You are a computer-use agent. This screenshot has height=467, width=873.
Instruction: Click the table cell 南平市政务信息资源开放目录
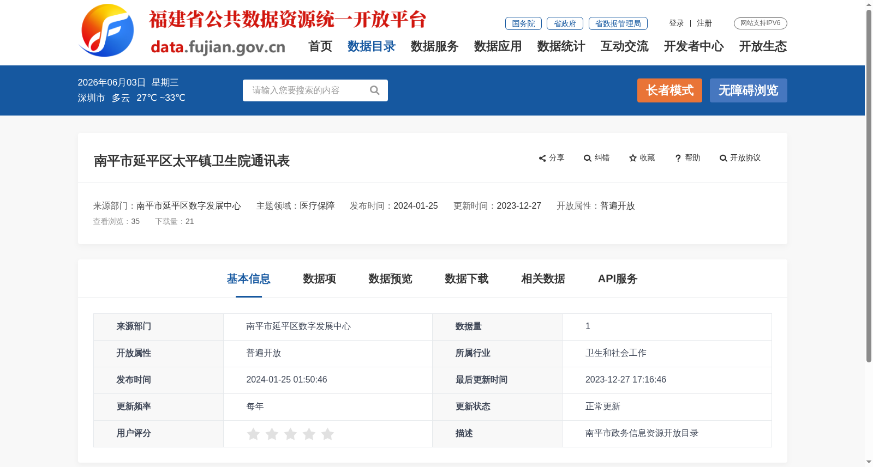click(x=642, y=433)
